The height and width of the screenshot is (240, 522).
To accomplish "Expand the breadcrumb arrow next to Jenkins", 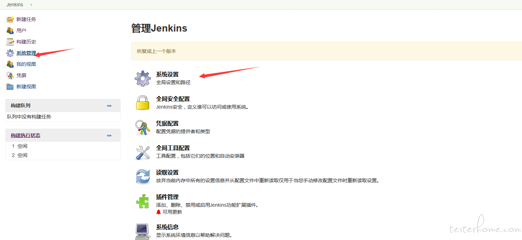I will pos(32,5).
